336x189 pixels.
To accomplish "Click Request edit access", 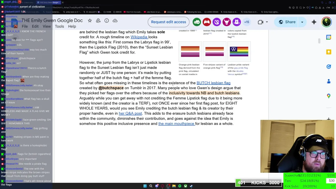I will coord(169,22).
